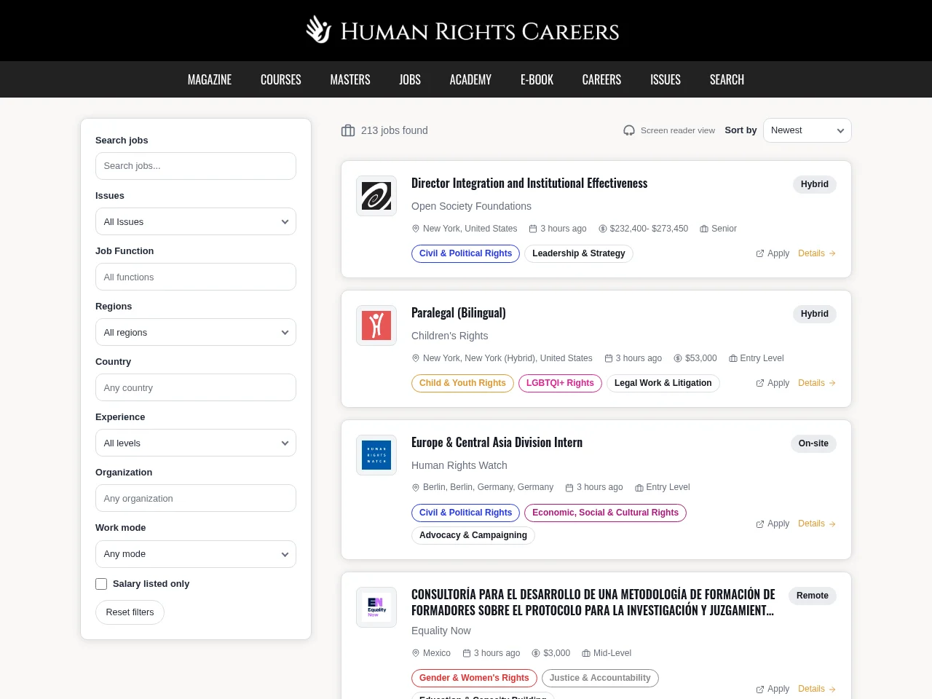Enable the Salary listed only checkbox

pos(101,584)
